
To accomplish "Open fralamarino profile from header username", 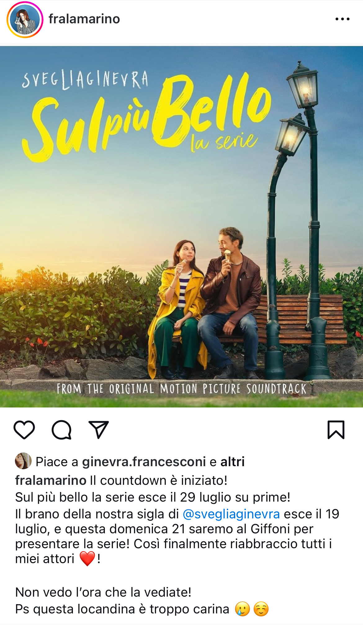I will (84, 19).
